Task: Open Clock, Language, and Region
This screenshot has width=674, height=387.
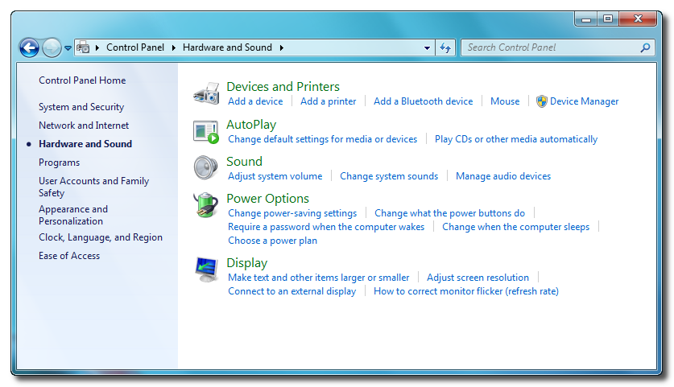Action: coord(101,237)
